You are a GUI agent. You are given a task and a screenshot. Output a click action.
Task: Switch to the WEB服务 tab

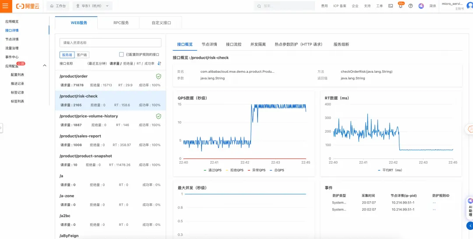click(76, 23)
